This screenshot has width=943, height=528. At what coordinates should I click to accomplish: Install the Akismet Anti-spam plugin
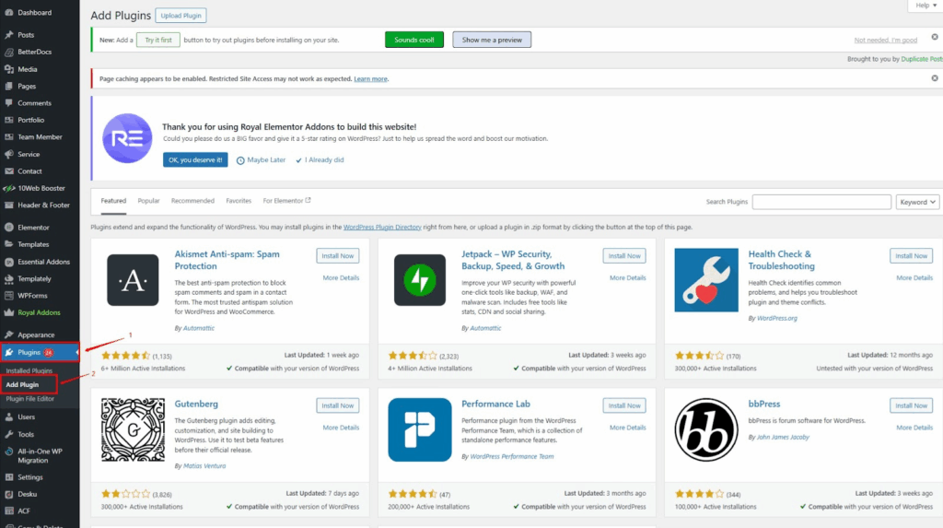(x=337, y=256)
